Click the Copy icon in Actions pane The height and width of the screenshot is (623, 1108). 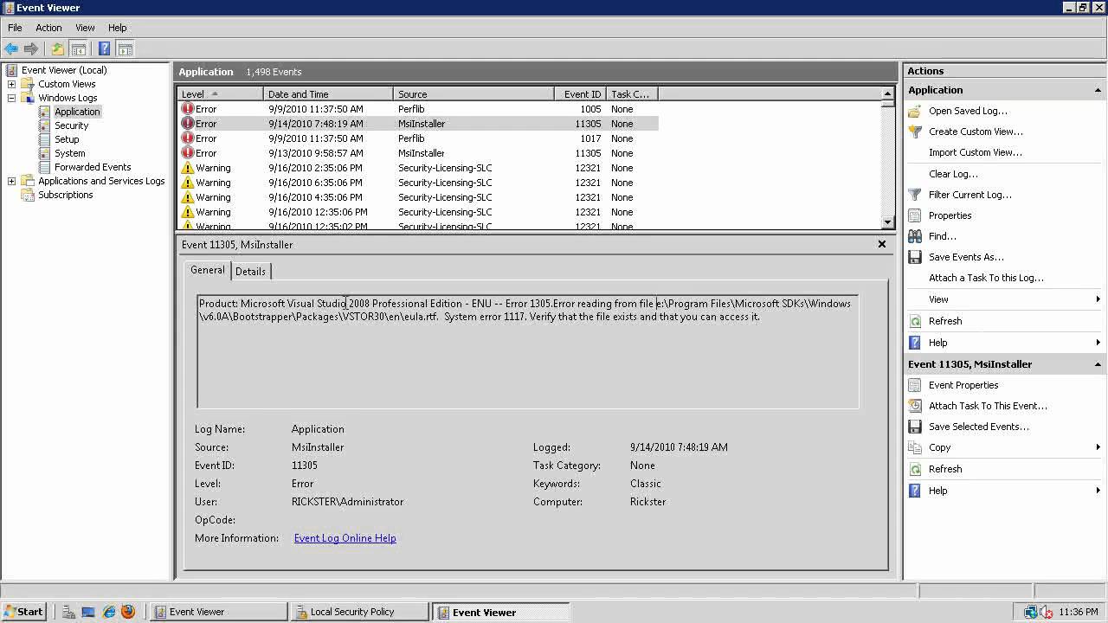coord(915,447)
